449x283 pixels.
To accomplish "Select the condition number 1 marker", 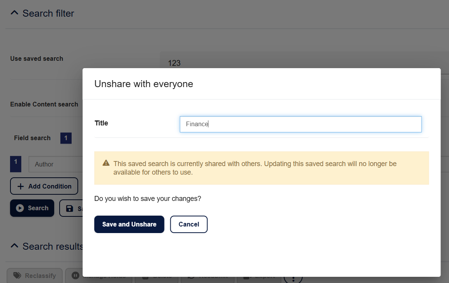I will pos(15,164).
